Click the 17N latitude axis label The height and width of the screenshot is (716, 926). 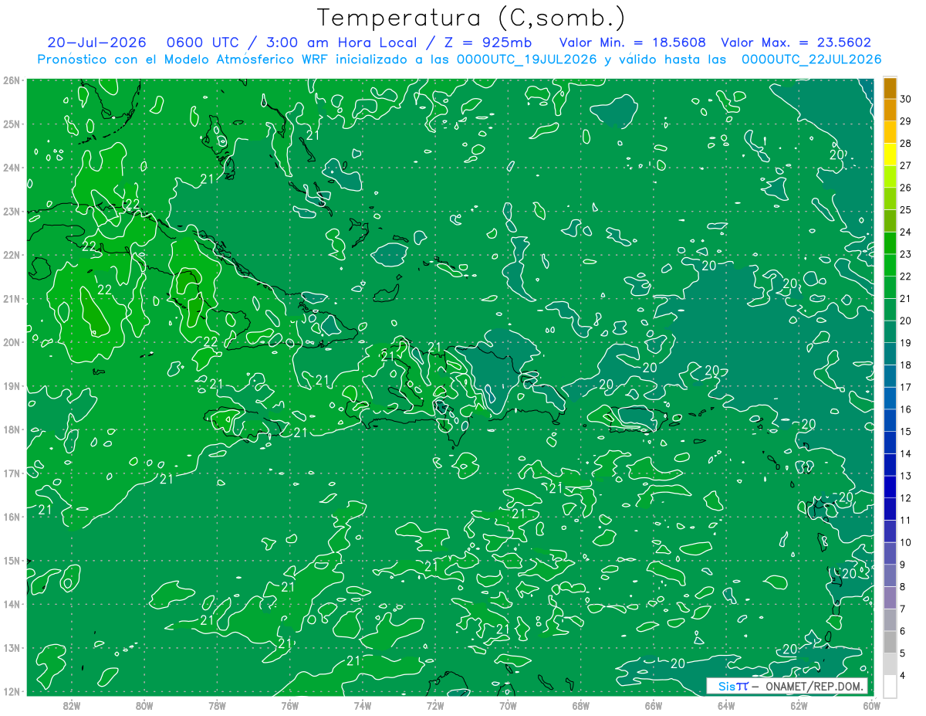12,473
